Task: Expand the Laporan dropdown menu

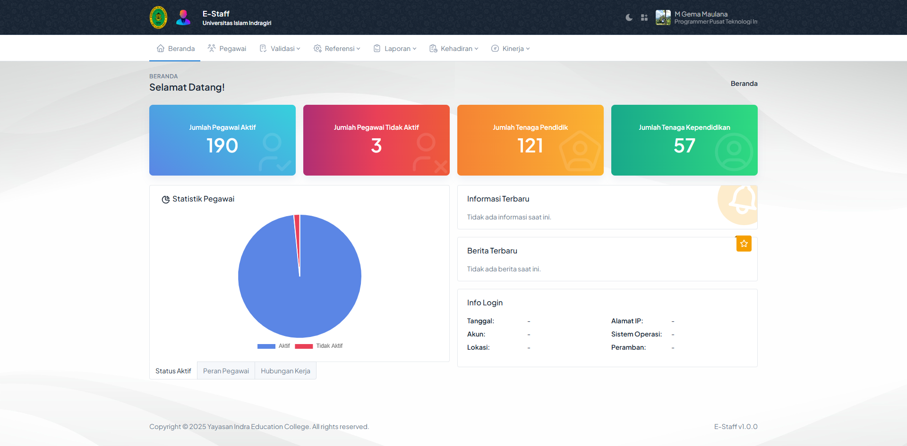Action: tap(395, 49)
